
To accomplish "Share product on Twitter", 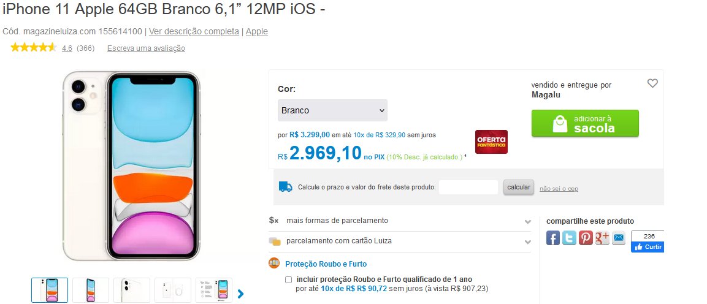I will coord(570,238).
